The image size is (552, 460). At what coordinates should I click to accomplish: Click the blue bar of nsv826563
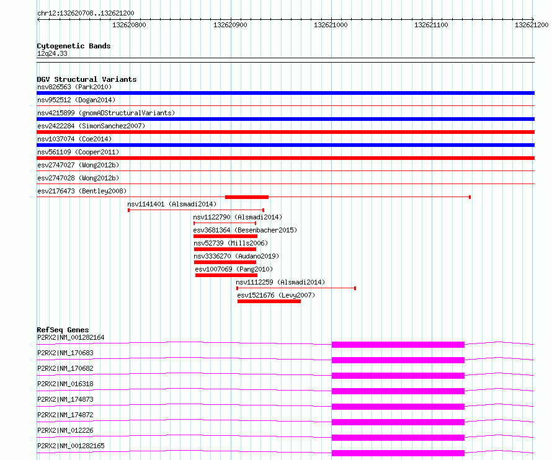[285, 93]
